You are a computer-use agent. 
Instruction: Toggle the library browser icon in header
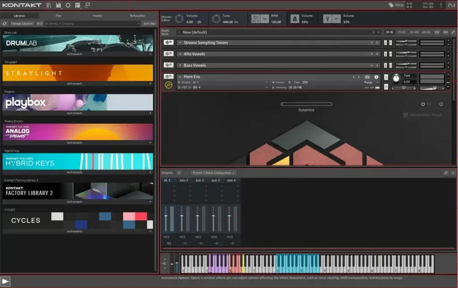[49, 5]
